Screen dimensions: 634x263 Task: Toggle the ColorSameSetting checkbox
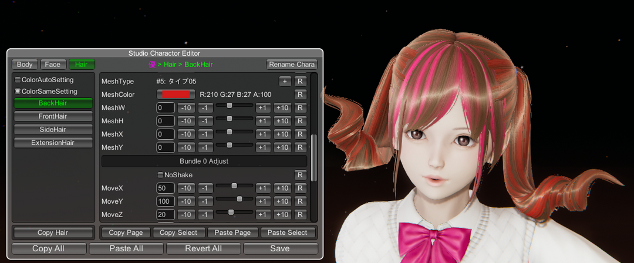(x=18, y=92)
